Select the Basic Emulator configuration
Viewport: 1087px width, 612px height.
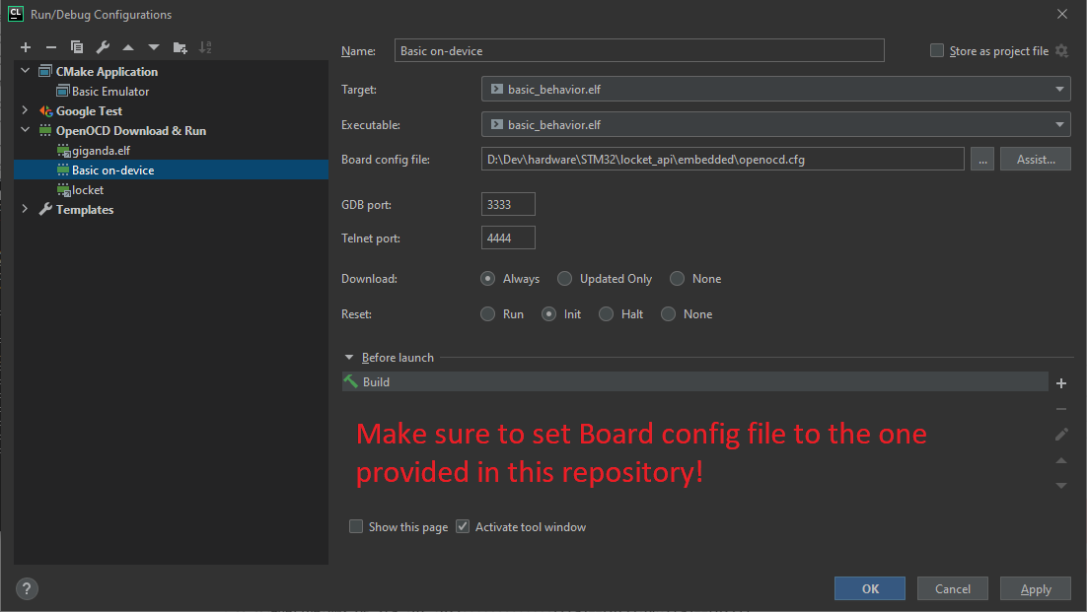(110, 92)
